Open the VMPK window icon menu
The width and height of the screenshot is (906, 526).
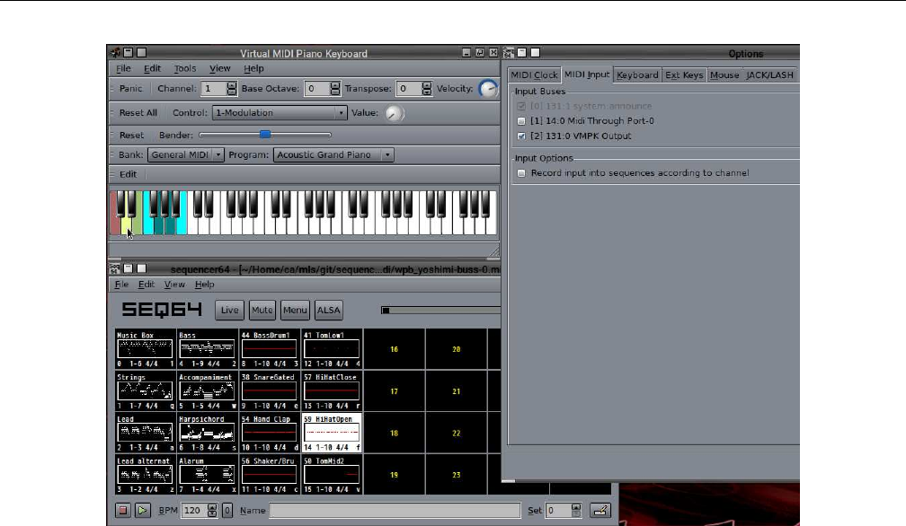[115, 52]
